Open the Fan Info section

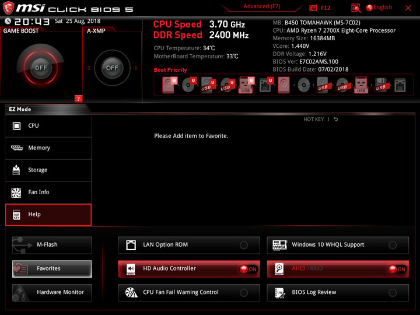48,192
